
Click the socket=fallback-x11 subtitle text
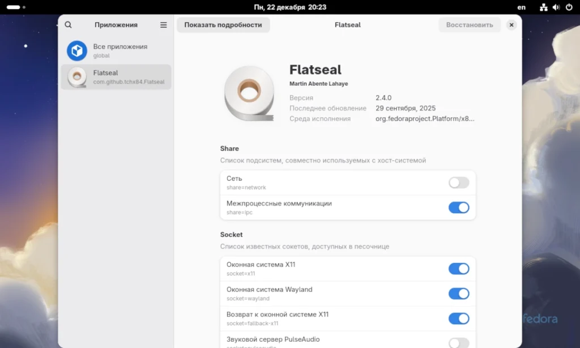(252, 324)
